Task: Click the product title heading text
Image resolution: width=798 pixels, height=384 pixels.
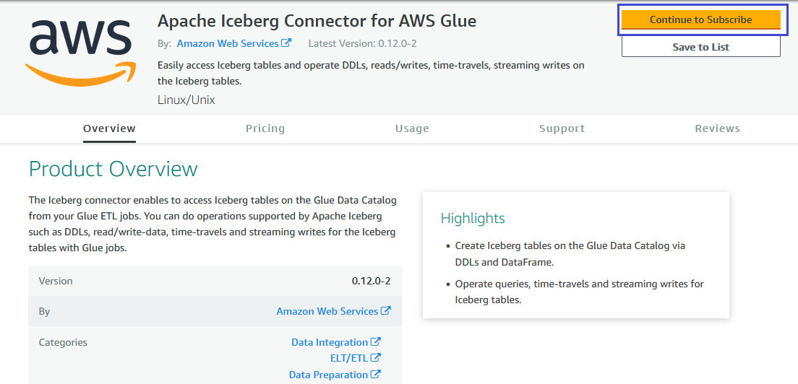Action: (x=317, y=20)
